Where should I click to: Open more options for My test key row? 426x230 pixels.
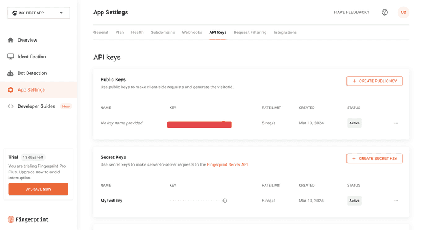click(396, 201)
